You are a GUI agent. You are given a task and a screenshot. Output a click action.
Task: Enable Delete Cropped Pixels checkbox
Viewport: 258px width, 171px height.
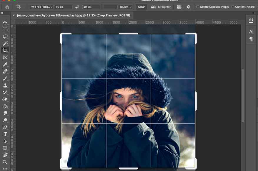(198, 7)
